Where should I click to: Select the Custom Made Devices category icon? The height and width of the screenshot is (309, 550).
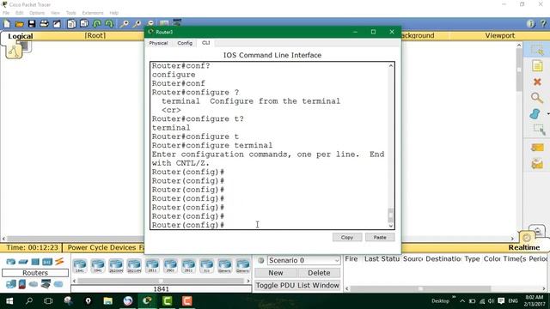tap(46, 284)
